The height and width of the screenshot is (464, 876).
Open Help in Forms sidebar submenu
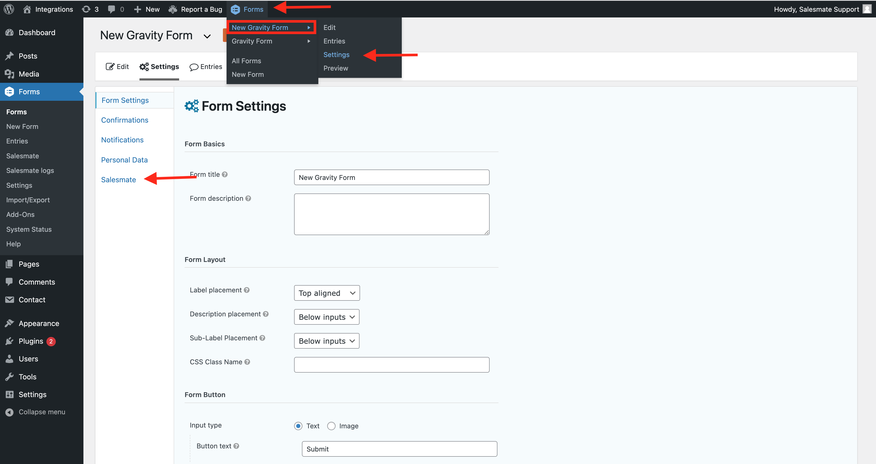13,244
